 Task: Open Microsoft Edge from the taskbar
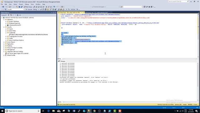pyautogui.click(x=48, y=111)
